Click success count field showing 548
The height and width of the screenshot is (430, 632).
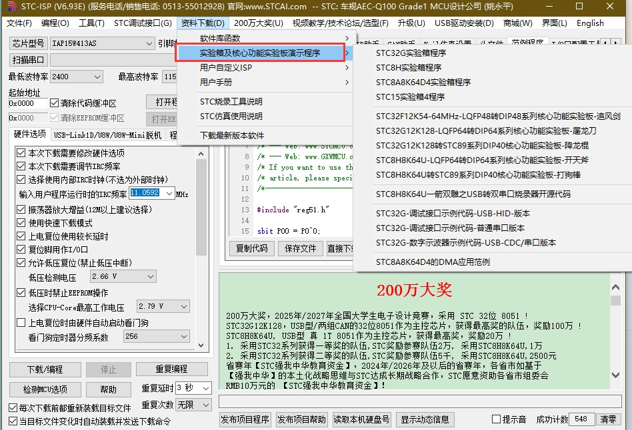click(x=581, y=419)
